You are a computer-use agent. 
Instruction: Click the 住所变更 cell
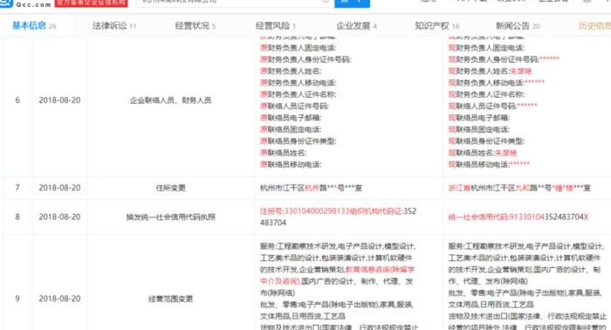coord(171,188)
